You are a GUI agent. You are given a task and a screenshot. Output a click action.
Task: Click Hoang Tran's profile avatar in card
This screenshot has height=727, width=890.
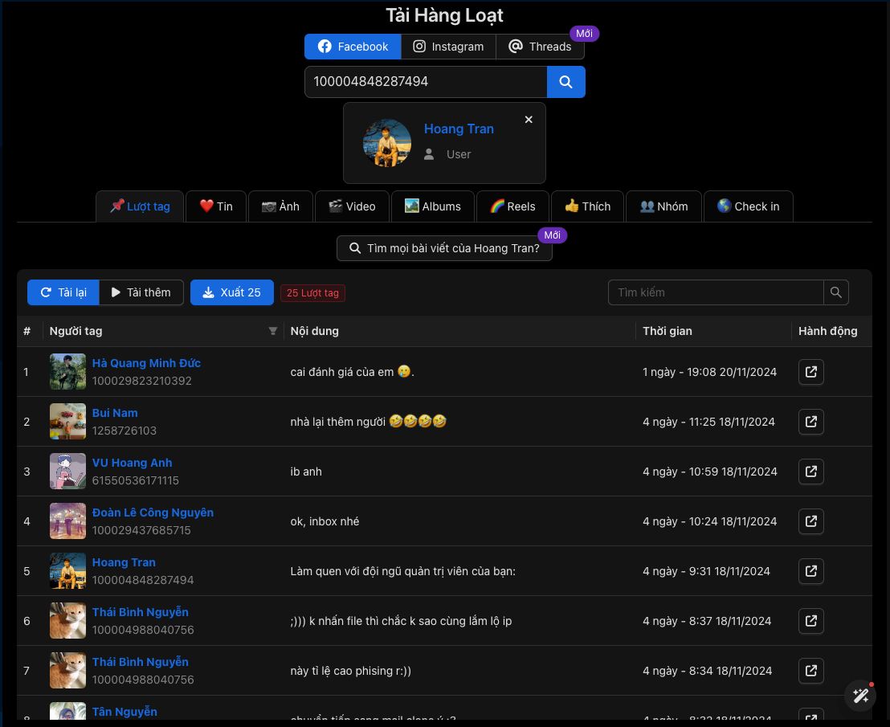[x=387, y=142]
